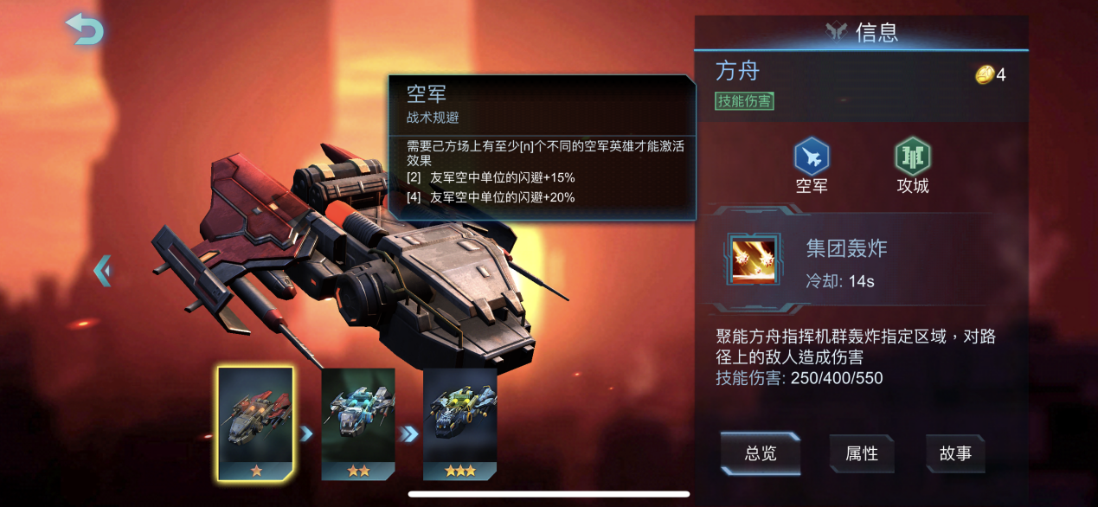Click the double arrow before third thumbnail
The height and width of the screenshot is (507, 1098).
pyautogui.click(x=408, y=433)
